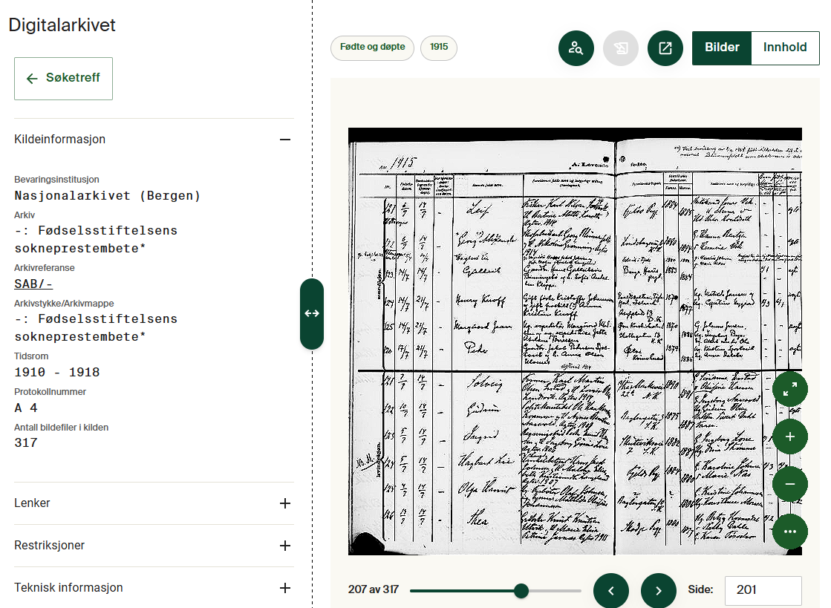The width and height of the screenshot is (831, 608).
Task: Click the image page slider handle
Action: (521, 591)
